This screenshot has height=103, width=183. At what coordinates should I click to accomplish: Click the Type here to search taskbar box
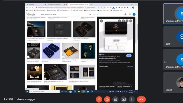point(45,92)
